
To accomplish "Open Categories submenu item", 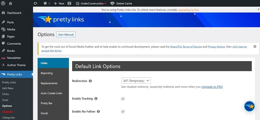I will (8, 117).
